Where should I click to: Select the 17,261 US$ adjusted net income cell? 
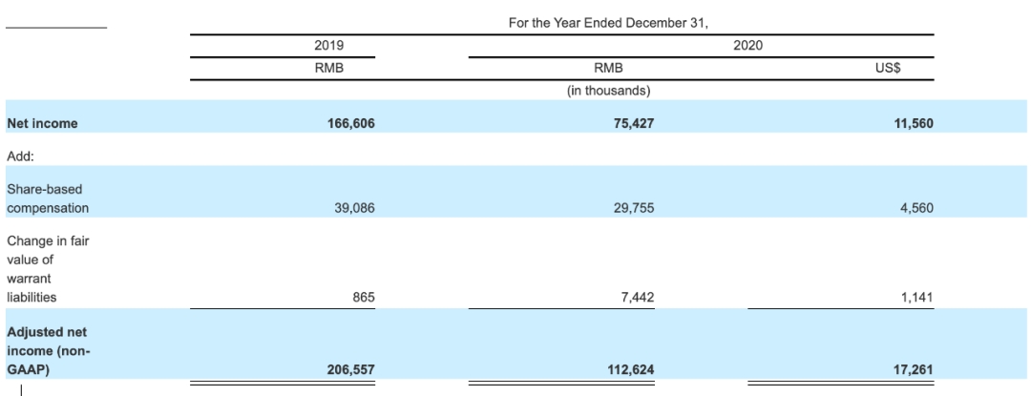coord(910,367)
